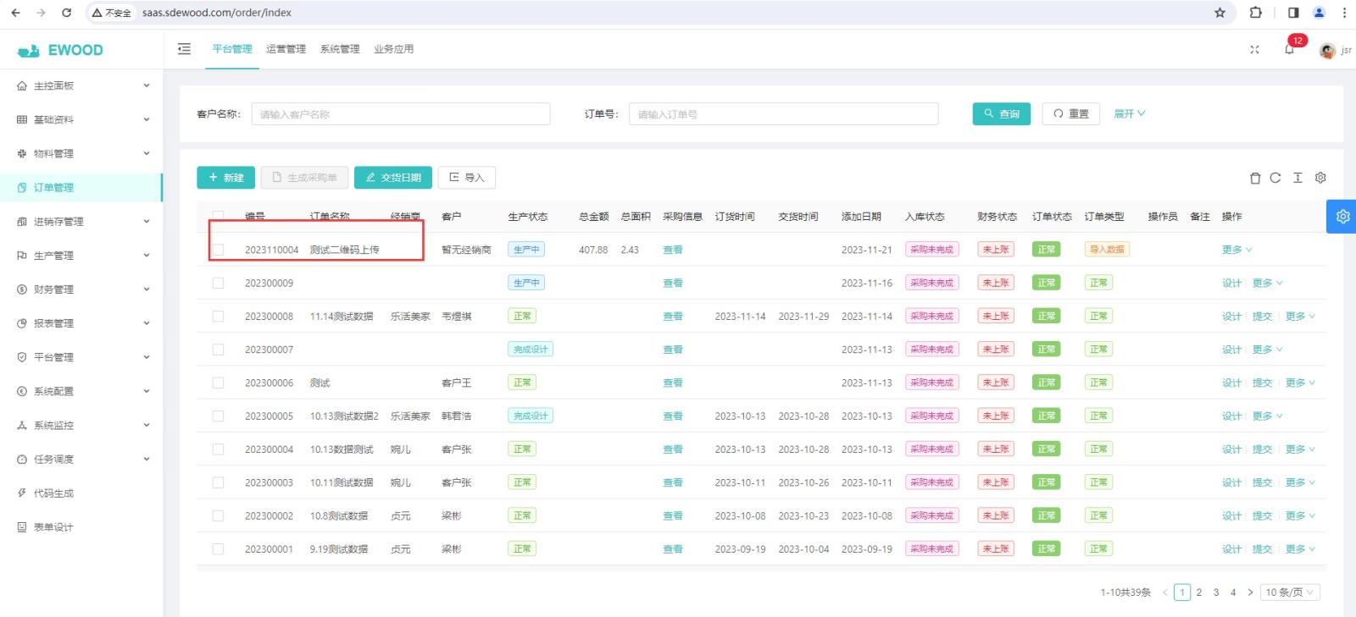Select checkbox for order 202300006
The width and height of the screenshot is (1356, 617).
click(218, 383)
